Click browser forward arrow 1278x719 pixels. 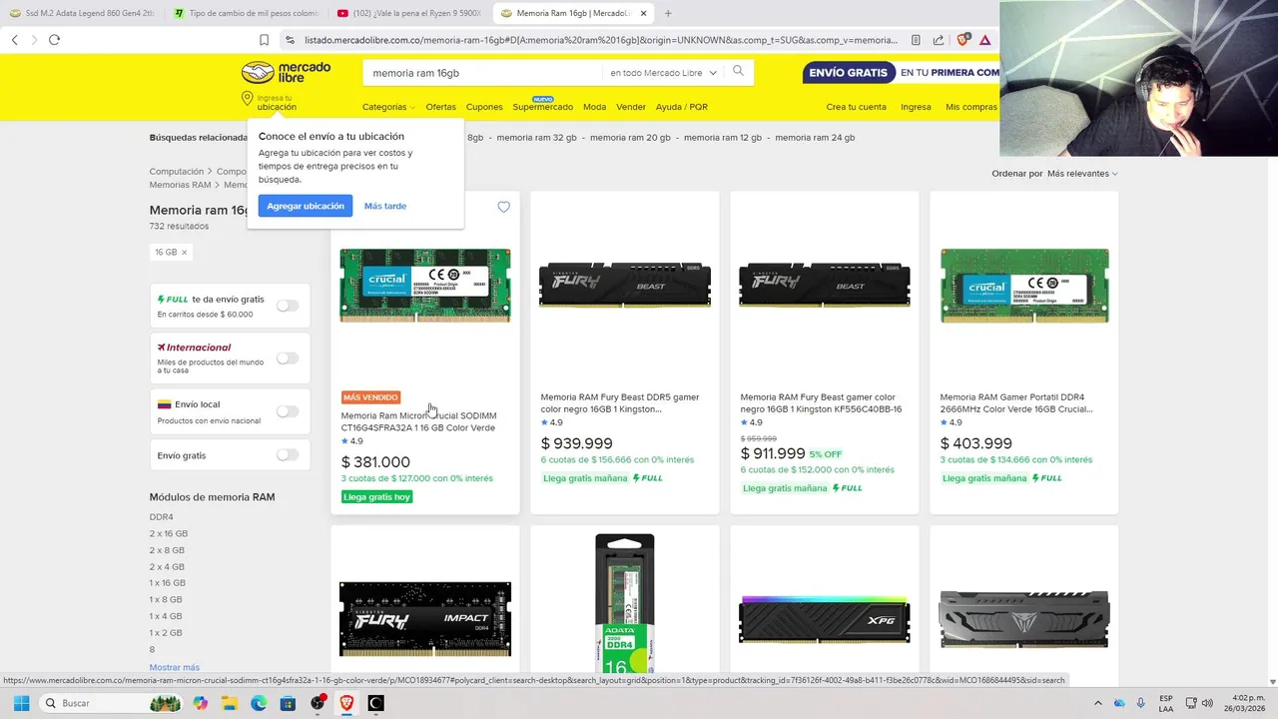(x=34, y=40)
